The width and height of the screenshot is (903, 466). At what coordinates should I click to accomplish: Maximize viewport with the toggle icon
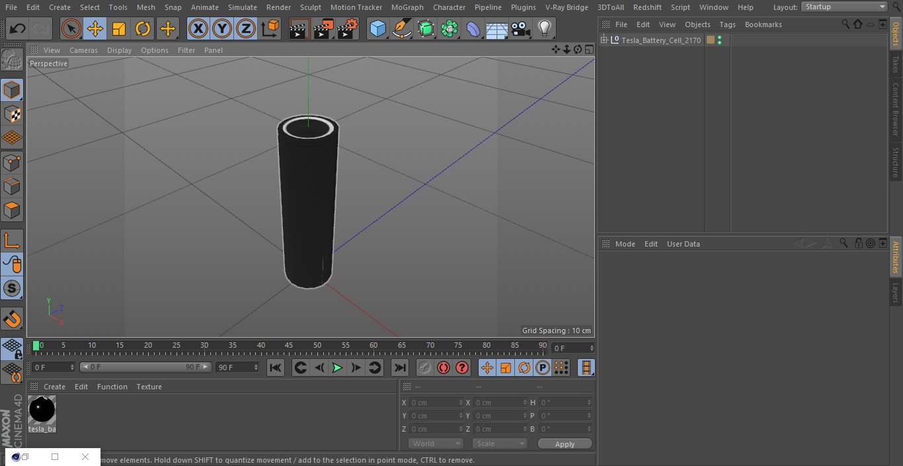click(x=588, y=50)
